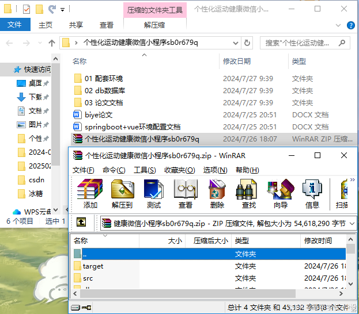The height and width of the screenshot is (314, 359).
Task: Open the Extract (解压缩) ribbon tab
Action: pos(154,25)
